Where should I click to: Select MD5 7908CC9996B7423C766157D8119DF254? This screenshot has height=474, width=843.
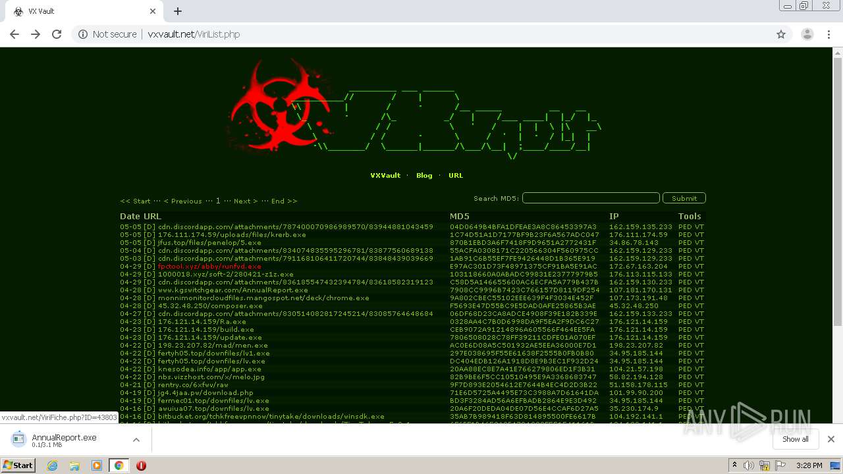pyautogui.click(x=524, y=290)
